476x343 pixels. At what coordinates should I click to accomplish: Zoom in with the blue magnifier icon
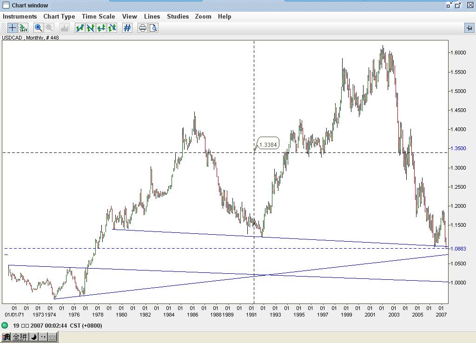pos(39,28)
